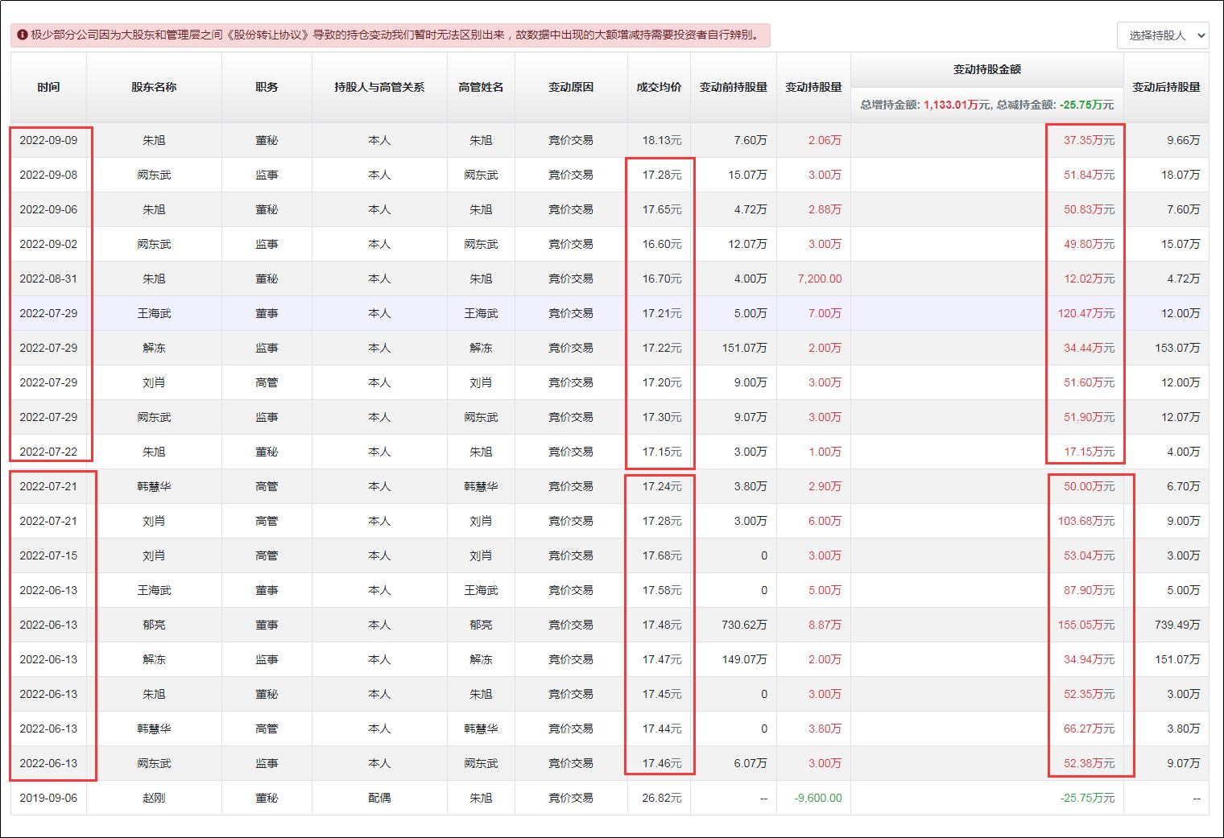This screenshot has height=838, width=1224.
Task: Click the 变动持股金额 column header
Action: tap(986, 69)
